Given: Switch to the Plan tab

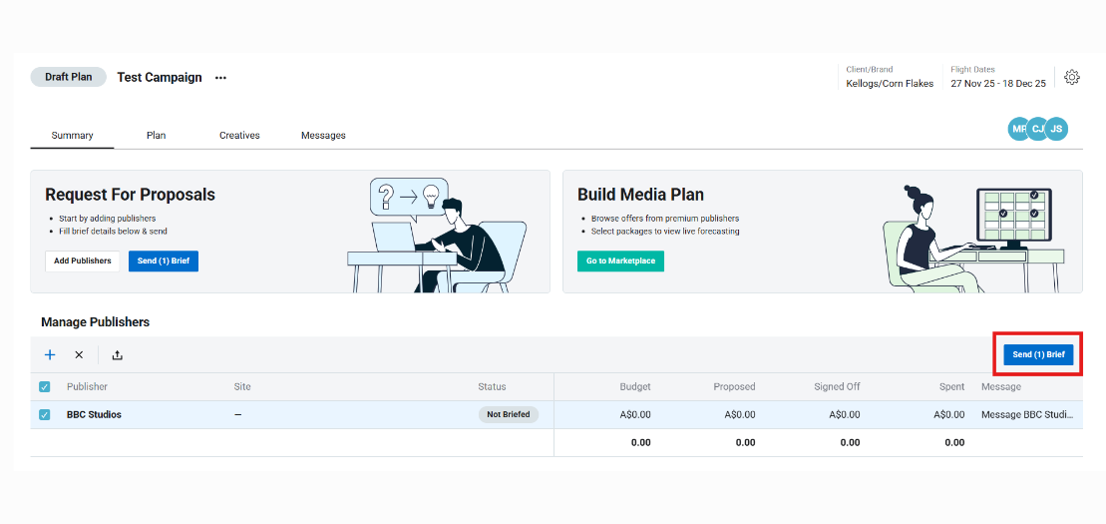Looking at the screenshot, I should pos(156,136).
